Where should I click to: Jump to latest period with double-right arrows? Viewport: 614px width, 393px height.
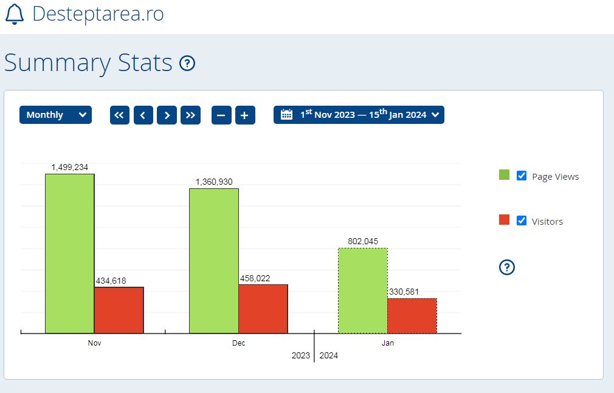point(190,115)
